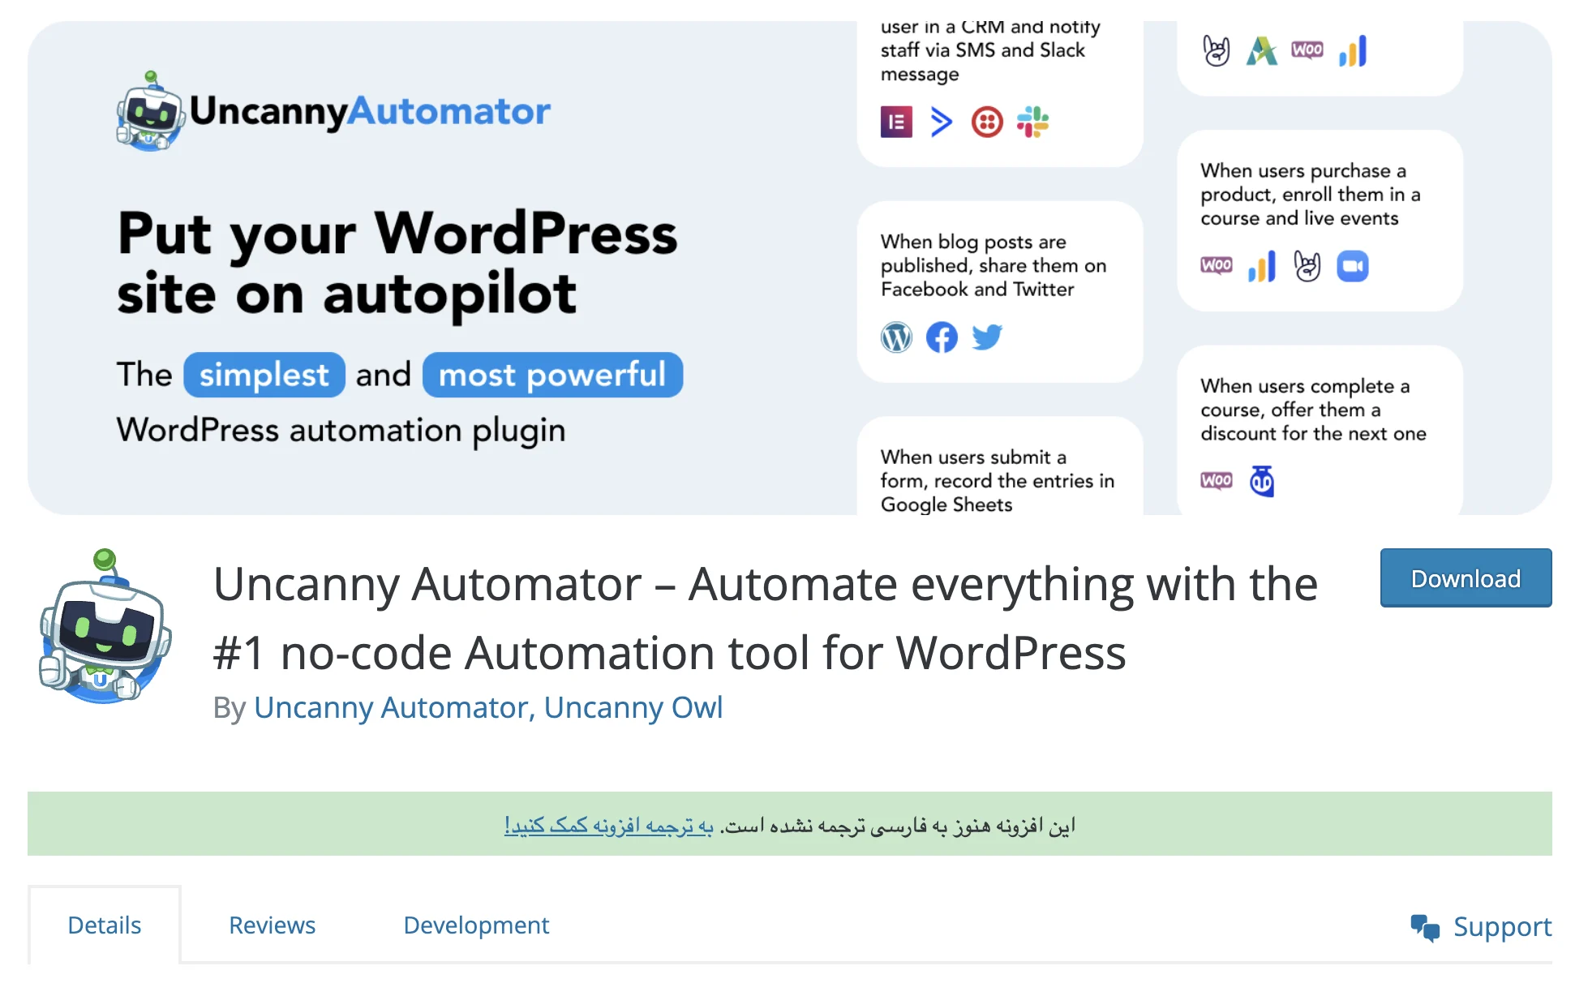Click the bar chart icon in purchase card
The height and width of the screenshot is (996, 1588).
[1262, 266]
